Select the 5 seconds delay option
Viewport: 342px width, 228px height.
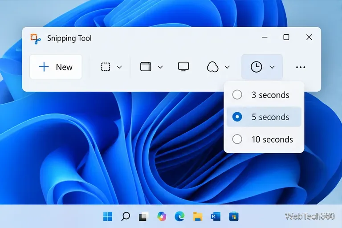264,117
